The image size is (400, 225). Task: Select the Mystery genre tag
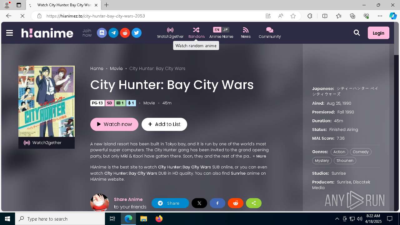click(x=322, y=161)
